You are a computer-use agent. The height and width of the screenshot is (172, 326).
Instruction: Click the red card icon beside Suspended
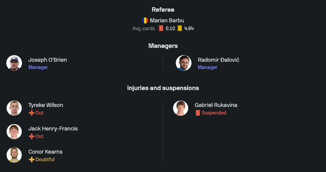198,113
